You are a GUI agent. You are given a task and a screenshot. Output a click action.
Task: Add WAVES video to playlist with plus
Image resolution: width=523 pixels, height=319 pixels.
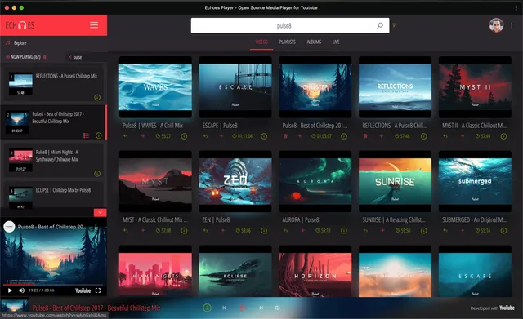tap(143, 136)
